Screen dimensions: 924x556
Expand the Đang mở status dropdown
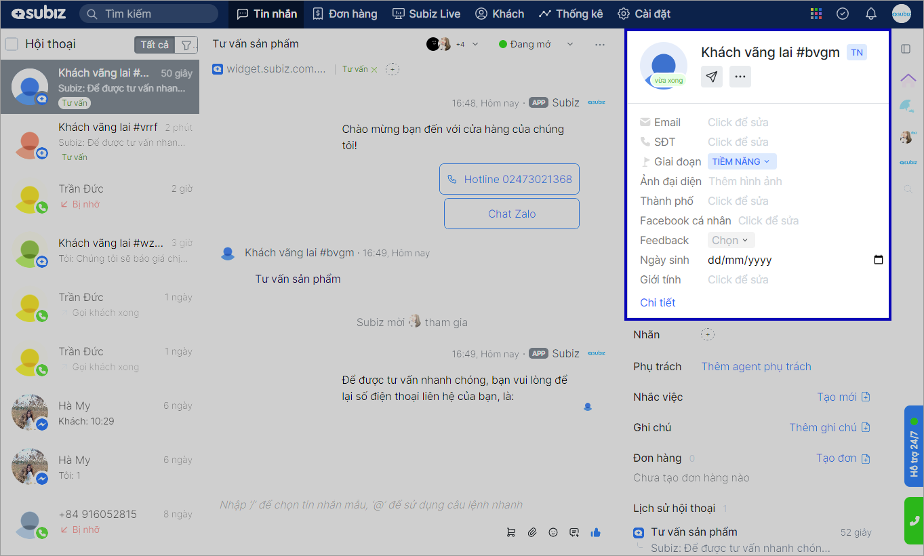pos(536,44)
